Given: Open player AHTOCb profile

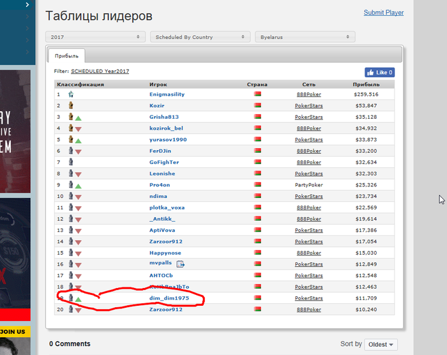Looking at the screenshot, I should 161,275.
